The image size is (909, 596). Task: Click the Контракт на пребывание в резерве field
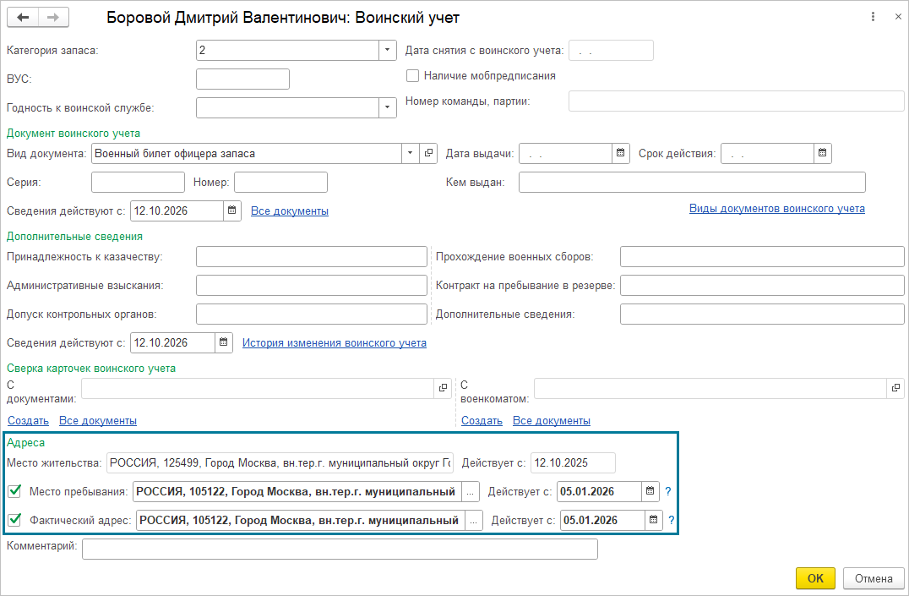pos(762,286)
